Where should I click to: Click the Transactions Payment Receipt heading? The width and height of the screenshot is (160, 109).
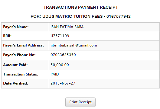[x=81, y=8]
